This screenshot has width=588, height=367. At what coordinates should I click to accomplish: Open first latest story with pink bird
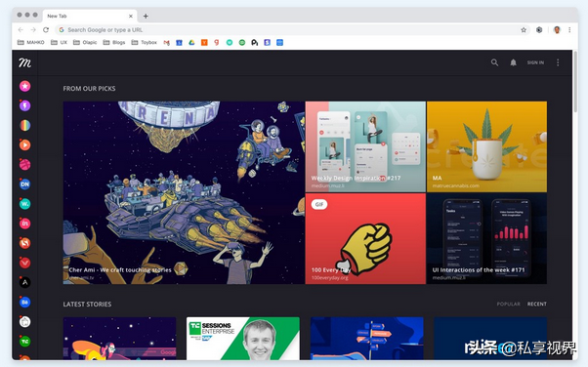[119, 339]
